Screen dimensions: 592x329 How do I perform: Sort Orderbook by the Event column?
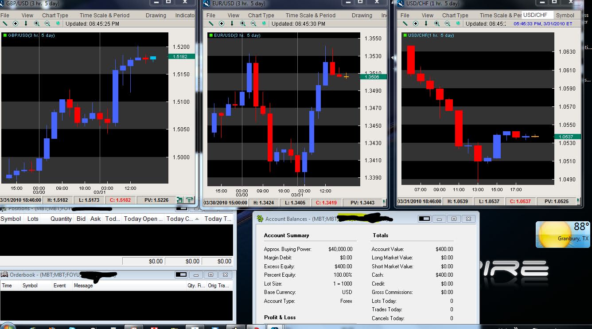coord(60,286)
